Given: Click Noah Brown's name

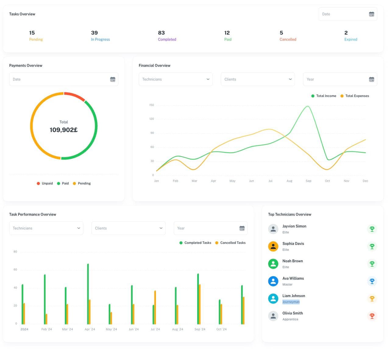Looking at the screenshot, I should [x=292, y=261].
